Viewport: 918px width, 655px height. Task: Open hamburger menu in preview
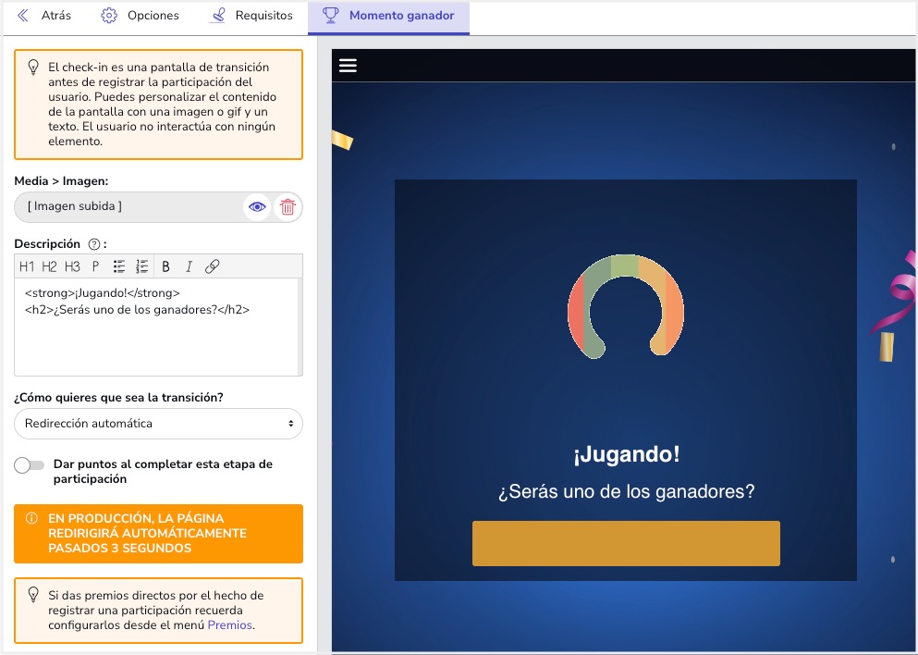[x=348, y=65]
